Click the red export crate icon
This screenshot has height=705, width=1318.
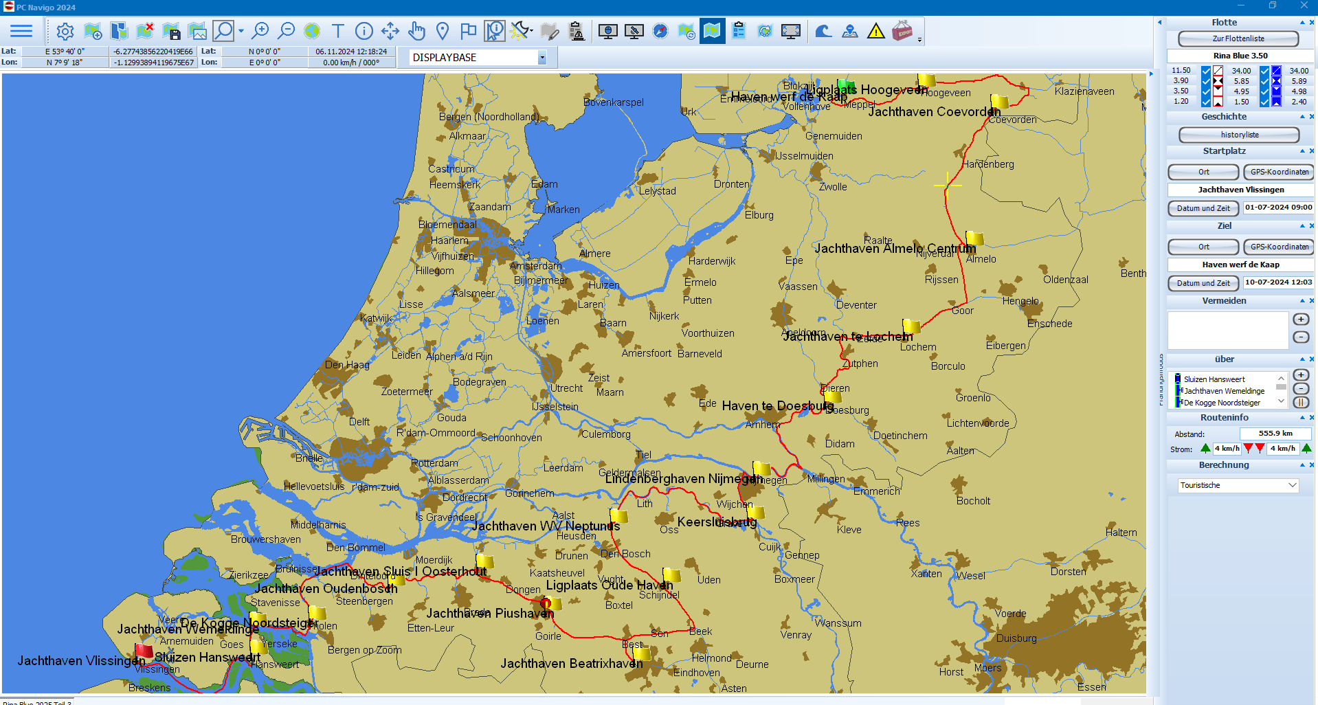point(902,31)
